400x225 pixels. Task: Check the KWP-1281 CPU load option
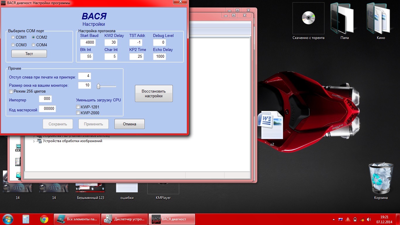[x=78, y=107]
